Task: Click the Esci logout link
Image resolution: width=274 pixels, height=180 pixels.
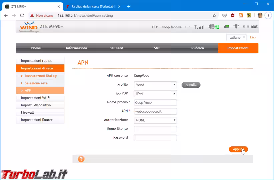Action: coord(253,37)
